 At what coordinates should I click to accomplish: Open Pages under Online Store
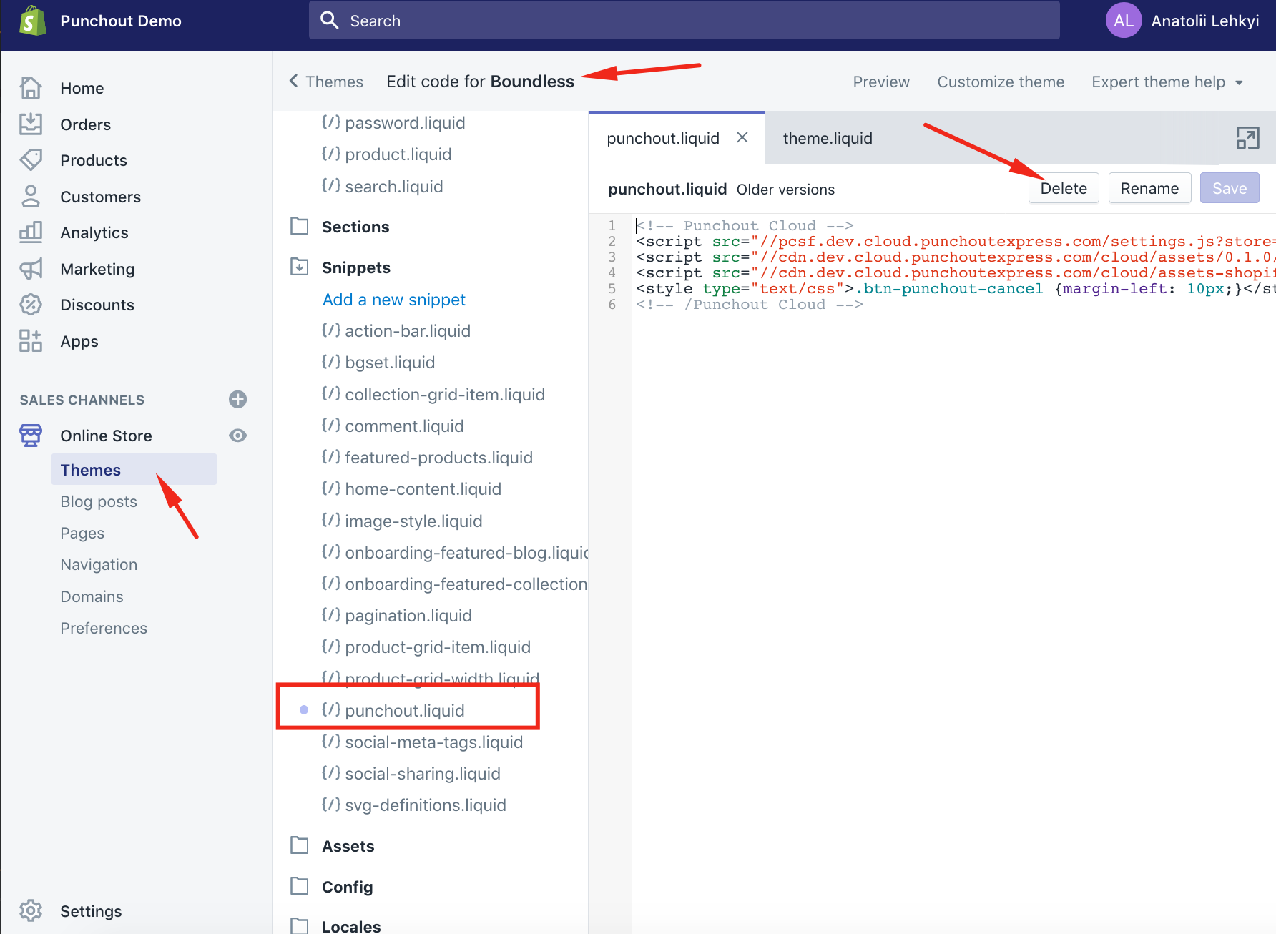tap(82, 533)
